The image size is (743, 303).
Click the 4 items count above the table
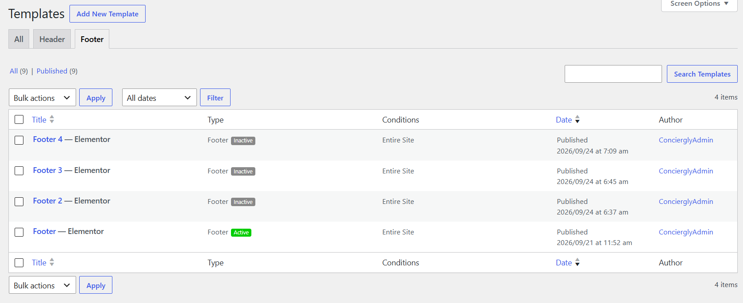[x=726, y=97]
